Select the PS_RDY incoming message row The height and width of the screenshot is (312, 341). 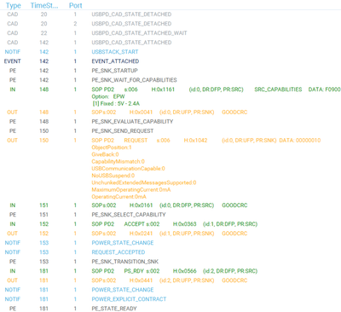(x=170, y=271)
